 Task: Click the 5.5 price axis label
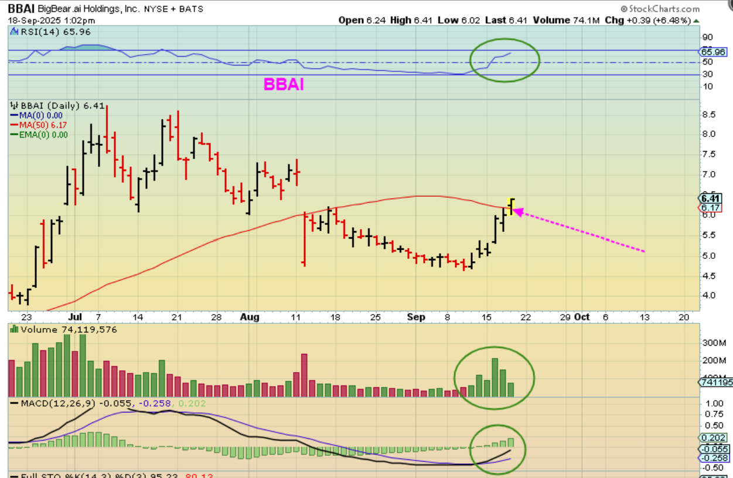click(x=709, y=235)
